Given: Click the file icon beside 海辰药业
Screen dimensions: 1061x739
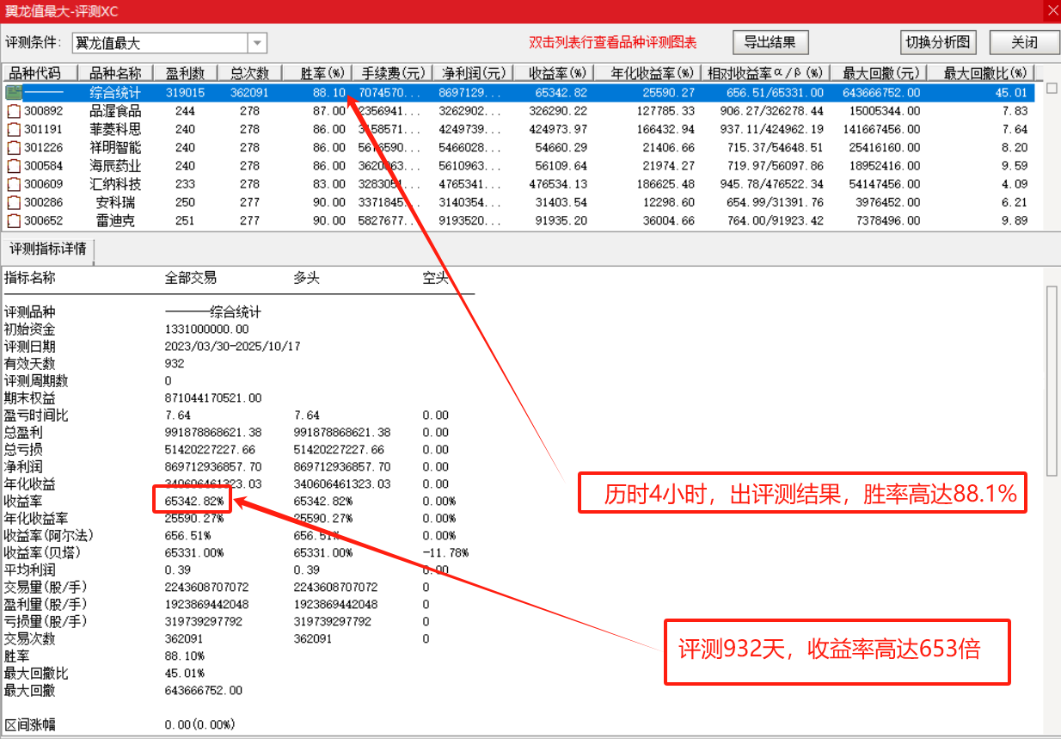Looking at the screenshot, I should coord(14,165).
